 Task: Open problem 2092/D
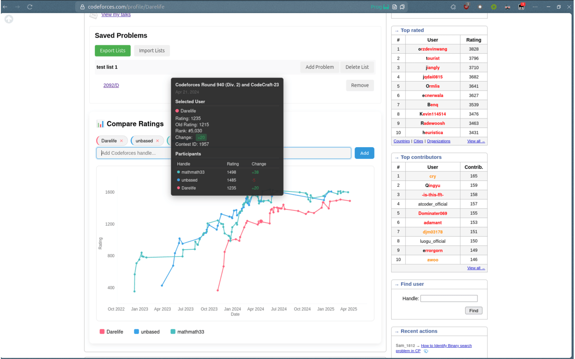[111, 85]
